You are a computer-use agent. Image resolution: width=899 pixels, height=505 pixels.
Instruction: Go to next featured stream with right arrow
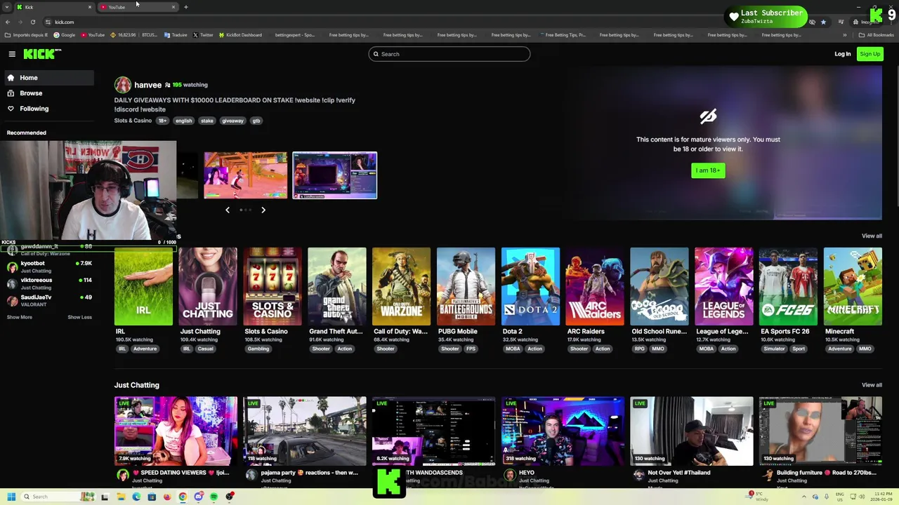pyautogui.click(x=263, y=210)
